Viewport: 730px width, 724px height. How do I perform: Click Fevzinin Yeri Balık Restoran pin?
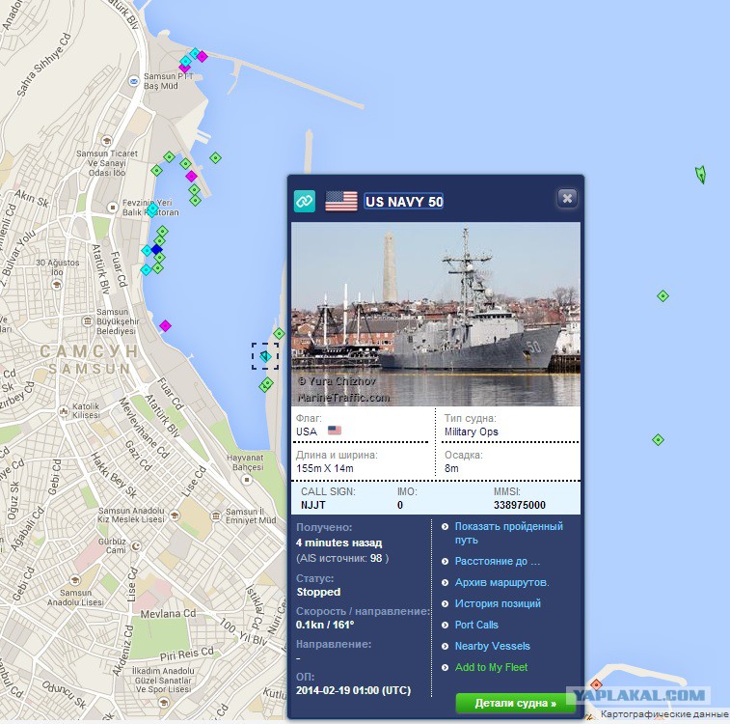coord(112,207)
